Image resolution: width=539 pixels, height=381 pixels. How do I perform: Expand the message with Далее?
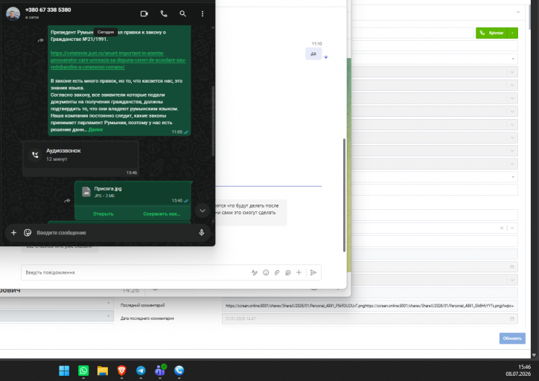(95, 129)
